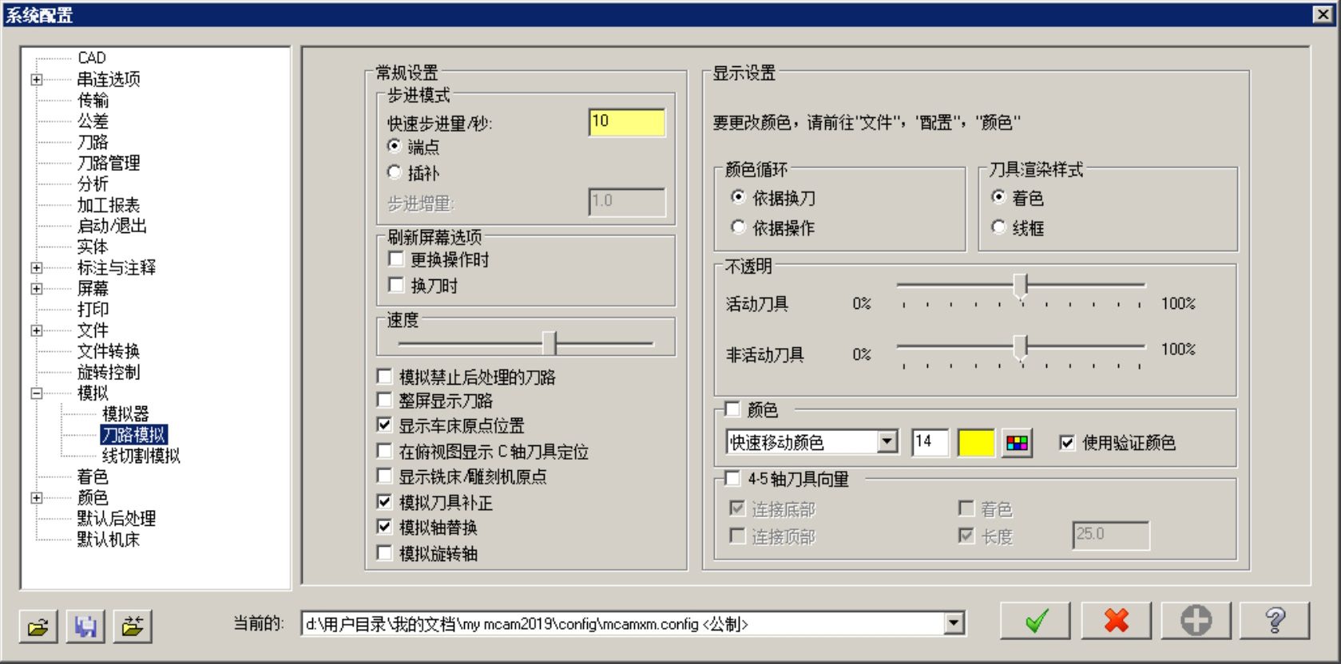Uncheck 模拟轴替换 checkbox
The width and height of the screenshot is (1341, 664).
pos(384,527)
